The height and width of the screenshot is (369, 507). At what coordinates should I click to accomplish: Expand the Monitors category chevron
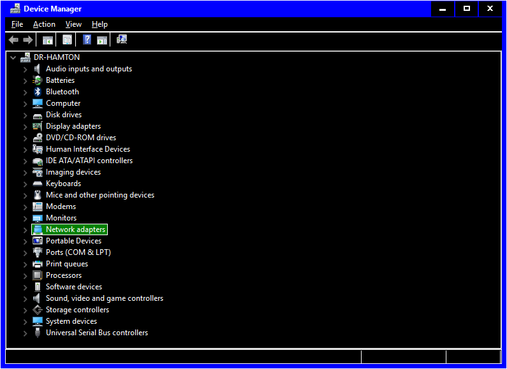[26, 219]
